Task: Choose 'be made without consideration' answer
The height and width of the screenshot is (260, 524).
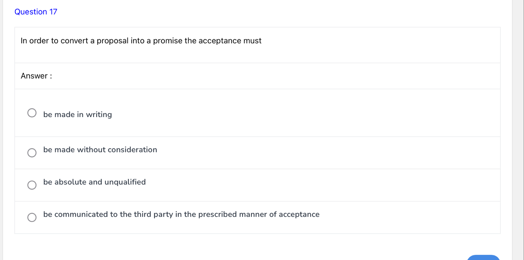Action: [100, 150]
